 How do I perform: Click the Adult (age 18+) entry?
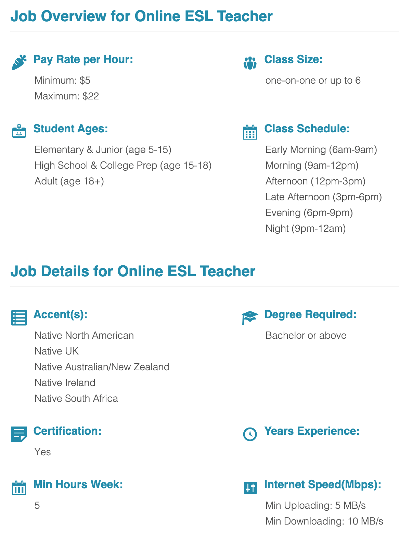click(69, 181)
